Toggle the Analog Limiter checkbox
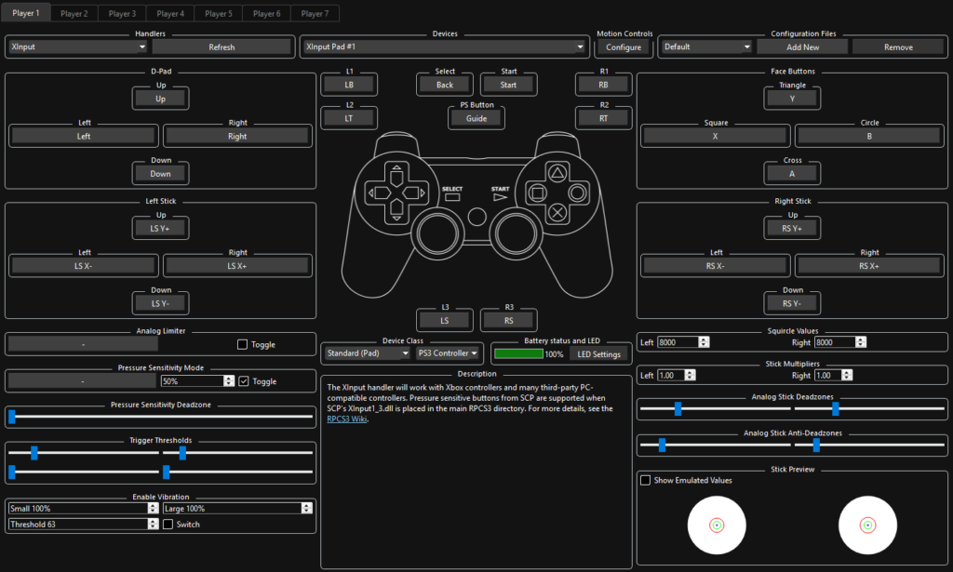 point(242,345)
